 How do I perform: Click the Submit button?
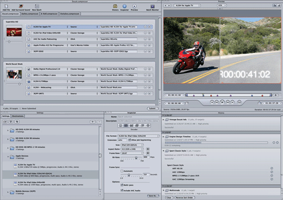point(152,108)
